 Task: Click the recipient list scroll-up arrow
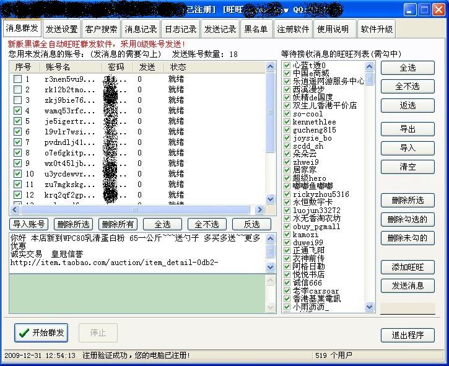tap(369, 67)
